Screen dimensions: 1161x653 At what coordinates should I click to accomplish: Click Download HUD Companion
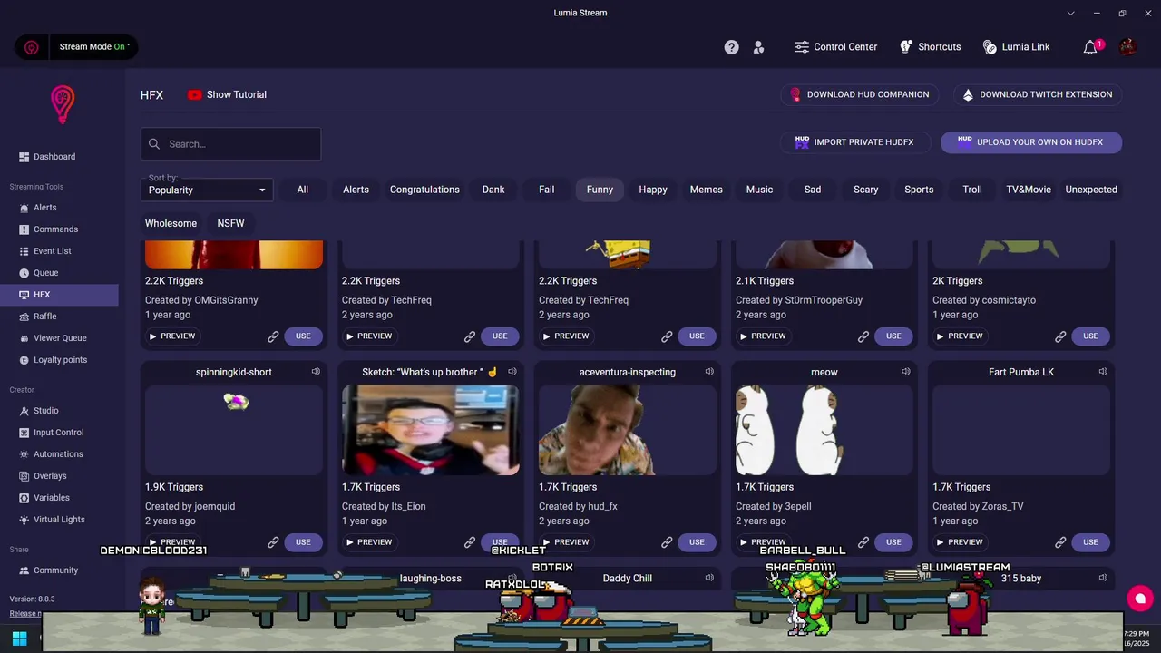pyautogui.click(x=859, y=94)
